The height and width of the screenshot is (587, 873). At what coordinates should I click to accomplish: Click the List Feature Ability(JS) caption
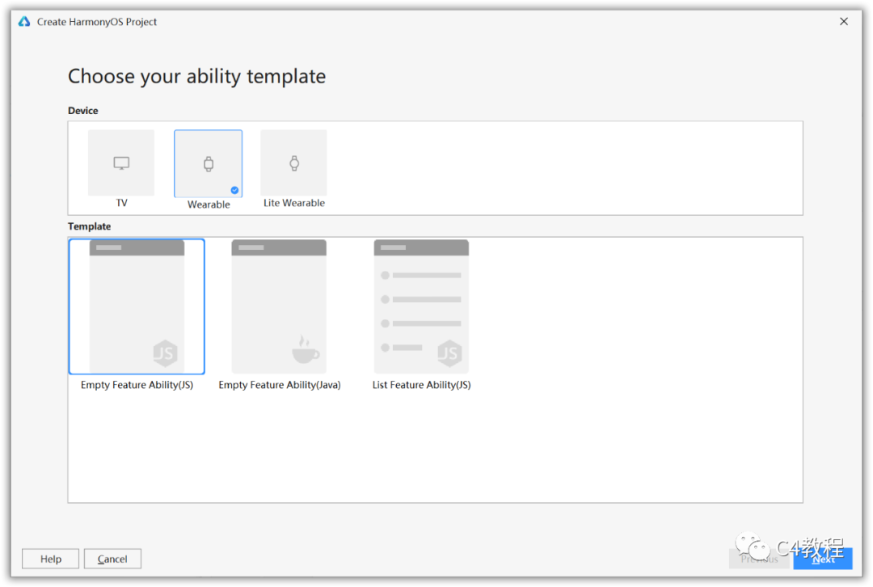coord(421,385)
